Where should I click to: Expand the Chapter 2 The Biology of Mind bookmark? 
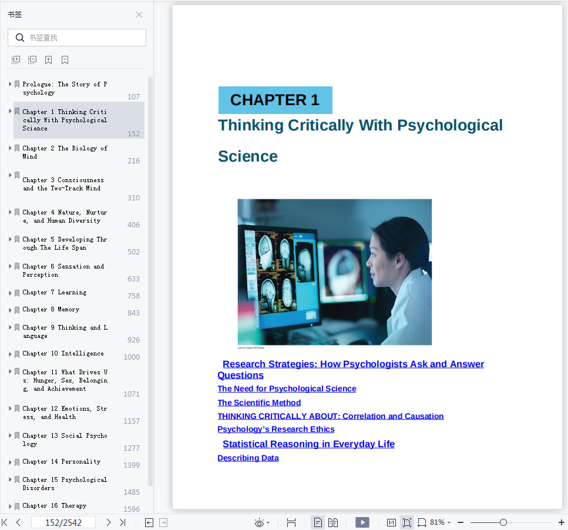click(x=10, y=148)
